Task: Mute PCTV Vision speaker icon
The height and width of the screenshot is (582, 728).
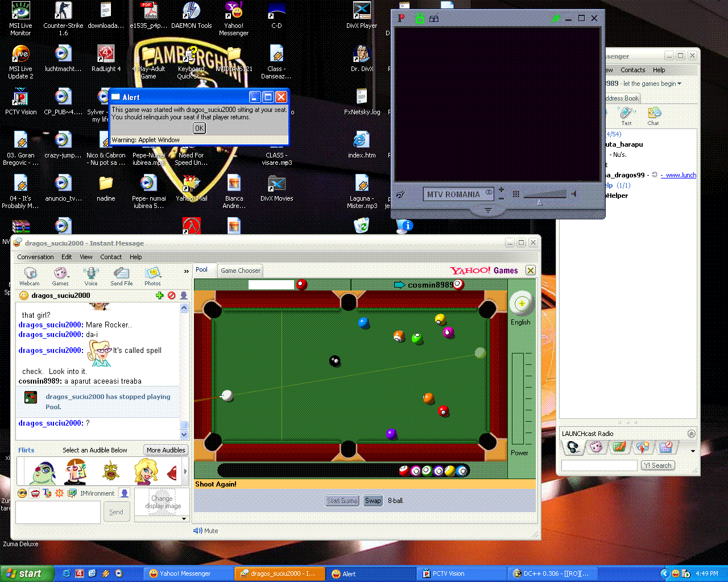Action: click(574, 194)
